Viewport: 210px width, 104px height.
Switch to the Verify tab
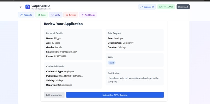tap(55, 15)
